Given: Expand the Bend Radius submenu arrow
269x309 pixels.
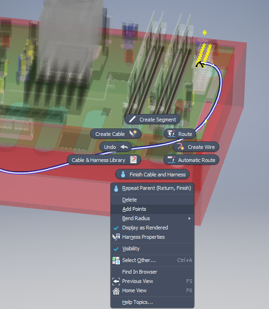Looking at the screenshot, I should click(189, 218).
